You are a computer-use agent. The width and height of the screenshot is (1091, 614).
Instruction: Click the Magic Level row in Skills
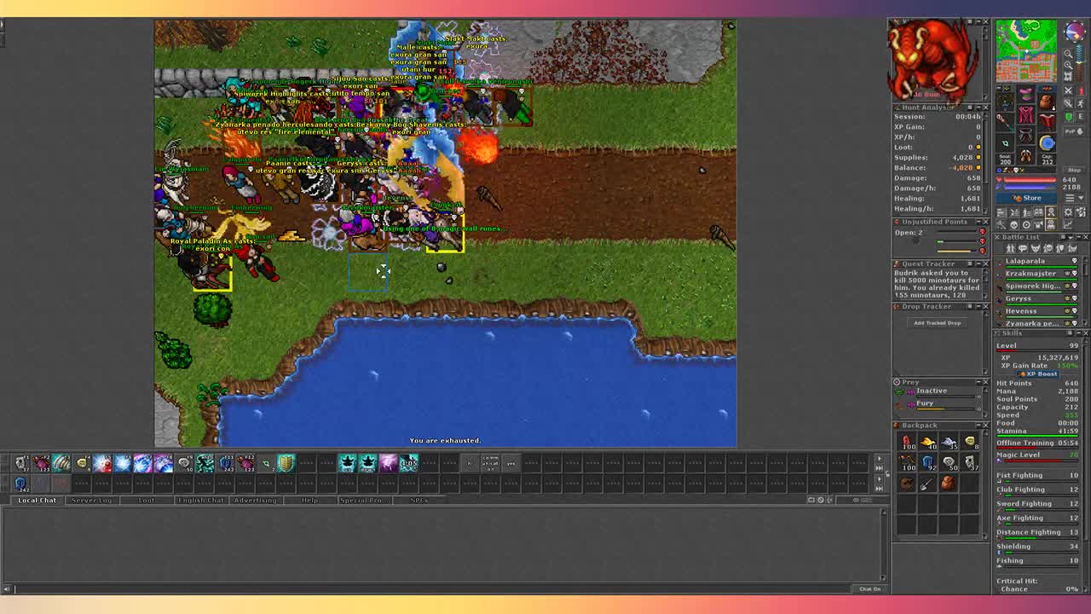pos(1038,457)
